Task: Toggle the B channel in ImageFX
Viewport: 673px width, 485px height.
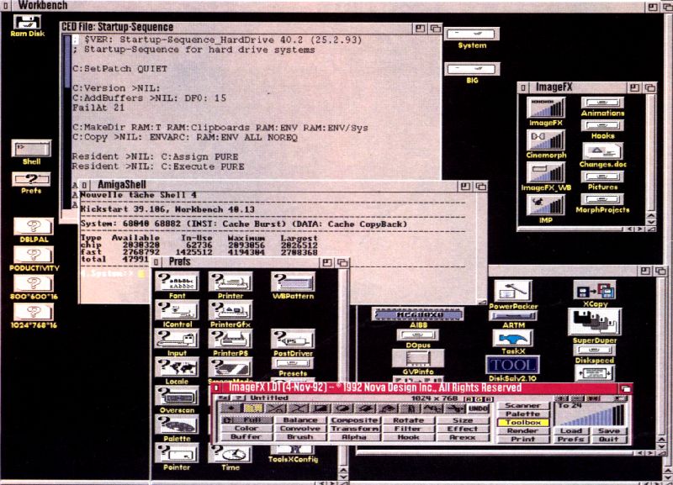Action: 488,398
